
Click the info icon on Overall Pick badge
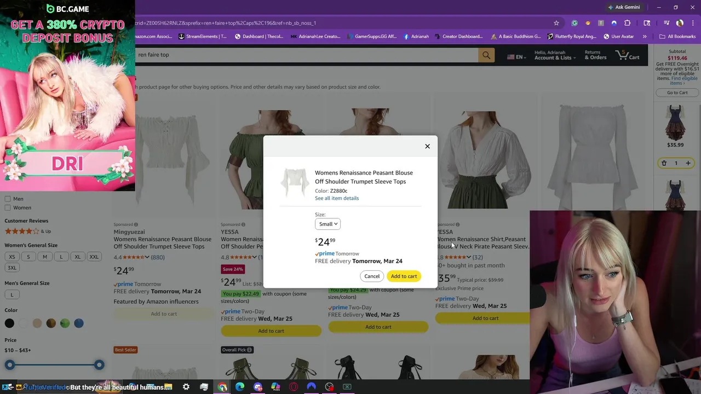(x=249, y=350)
